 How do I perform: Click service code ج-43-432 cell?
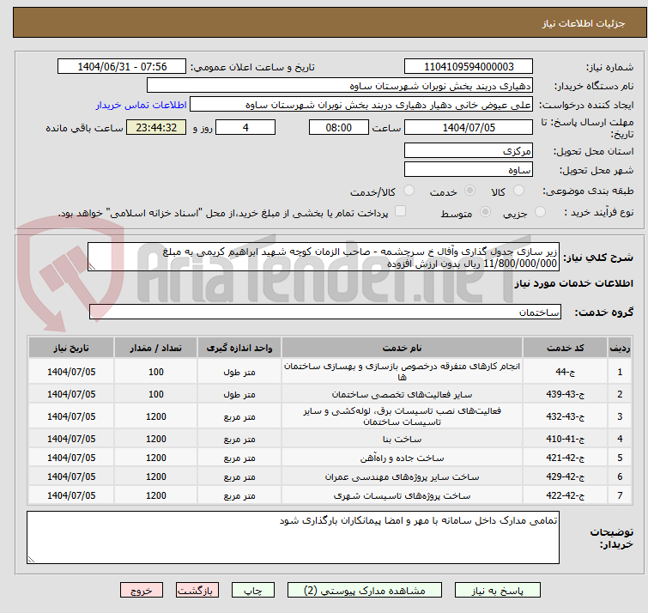565,416
